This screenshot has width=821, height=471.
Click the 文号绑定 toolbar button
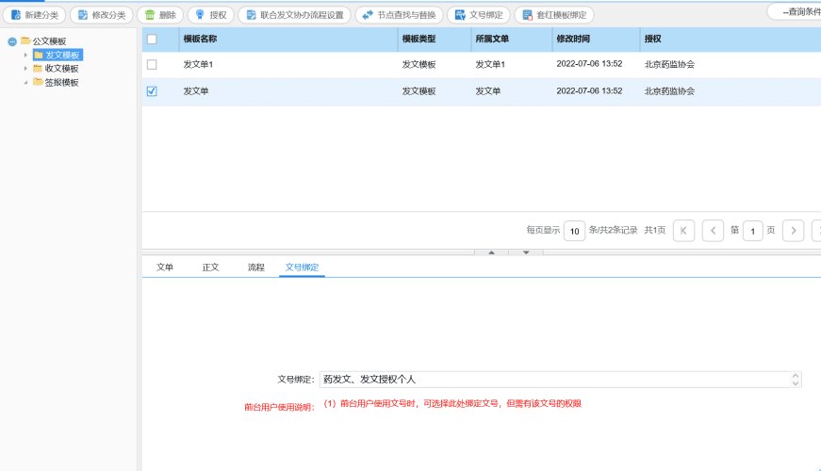point(479,15)
